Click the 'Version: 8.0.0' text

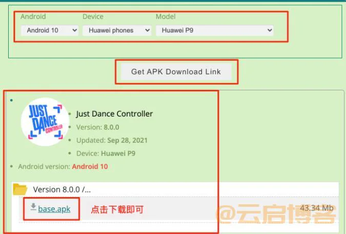(x=98, y=127)
